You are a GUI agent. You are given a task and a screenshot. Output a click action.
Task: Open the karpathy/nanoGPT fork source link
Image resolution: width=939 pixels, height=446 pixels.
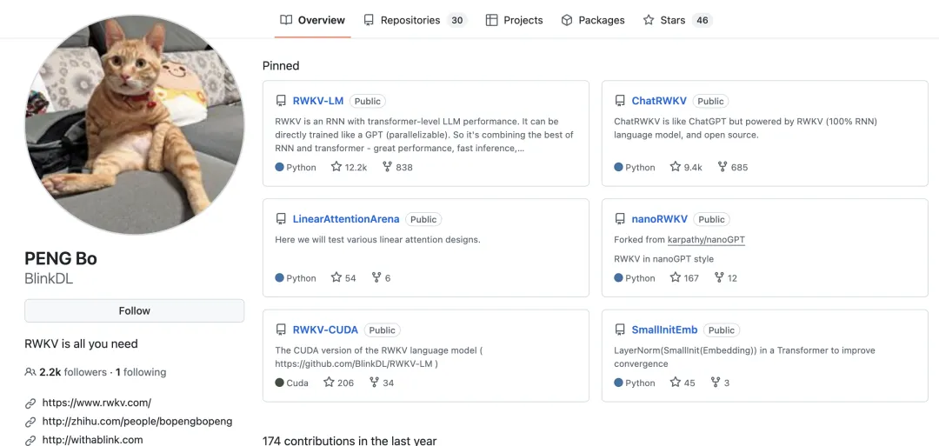coord(706,240)
